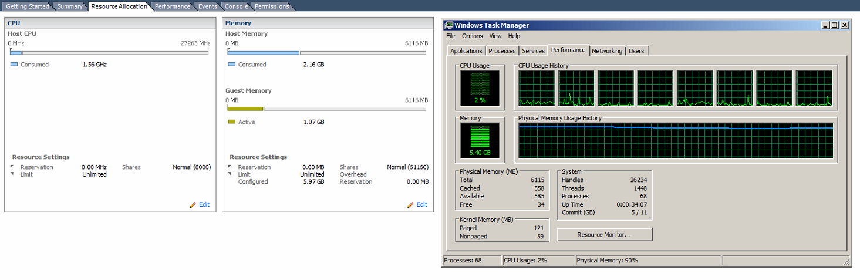Open Task Manager View menu

495,36
